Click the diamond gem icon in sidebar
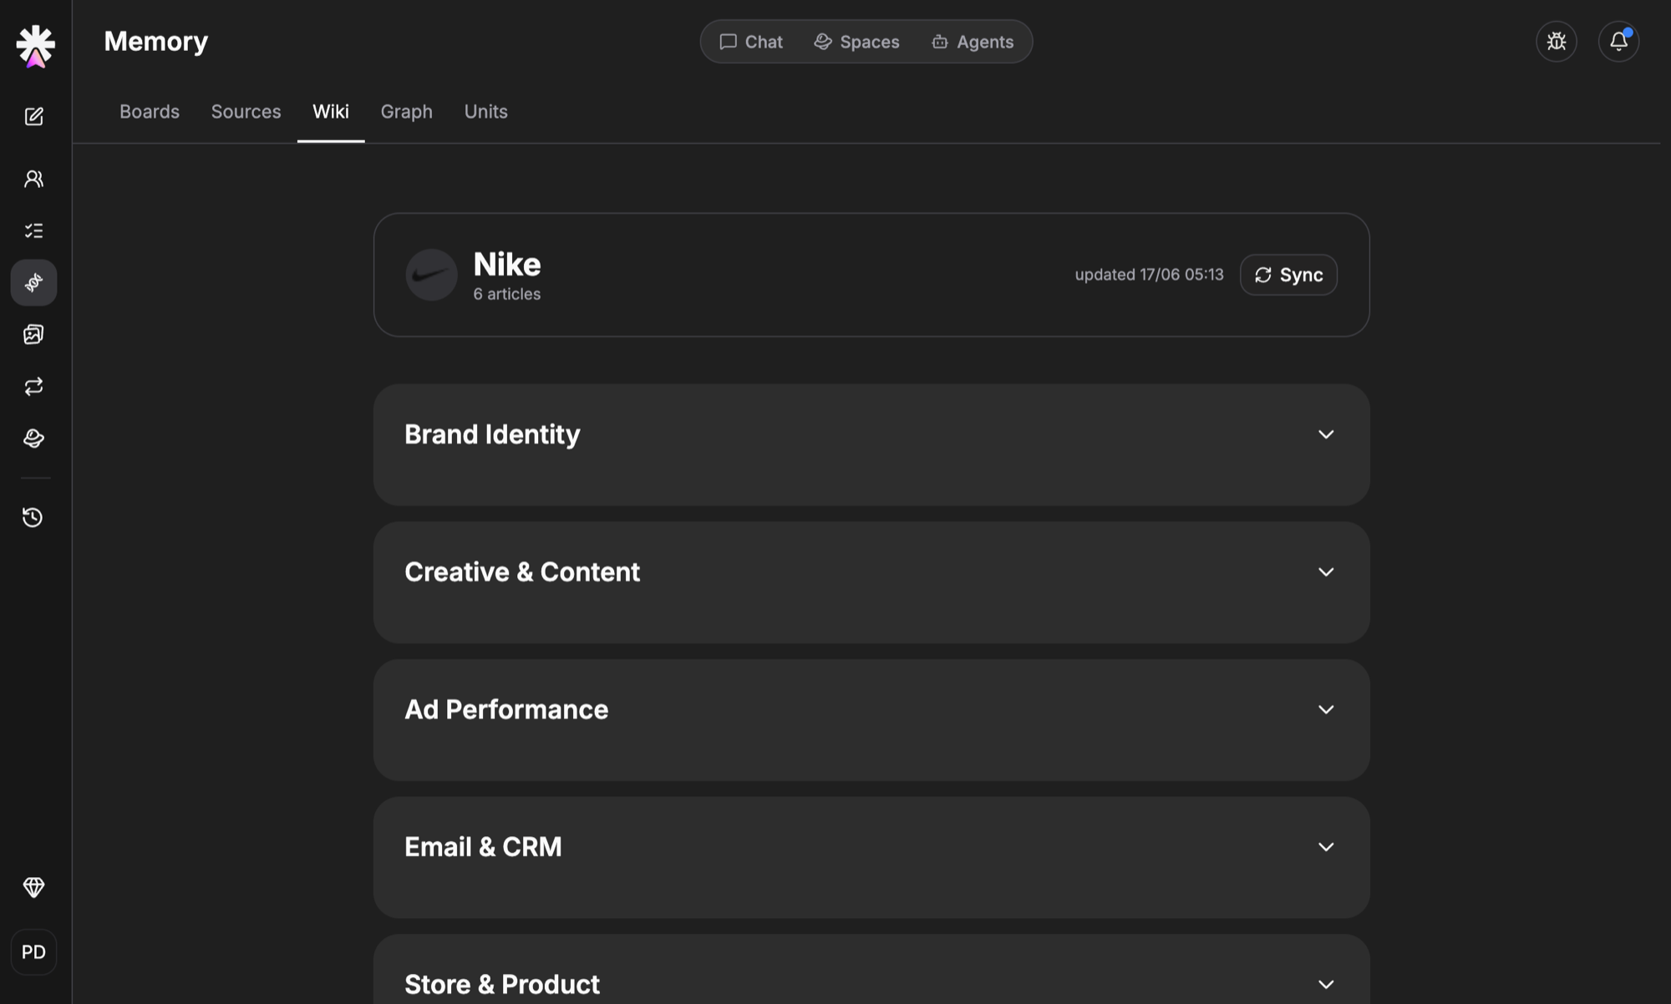This screenshot has height=1004, width=1671. click(x=33, y=887)
